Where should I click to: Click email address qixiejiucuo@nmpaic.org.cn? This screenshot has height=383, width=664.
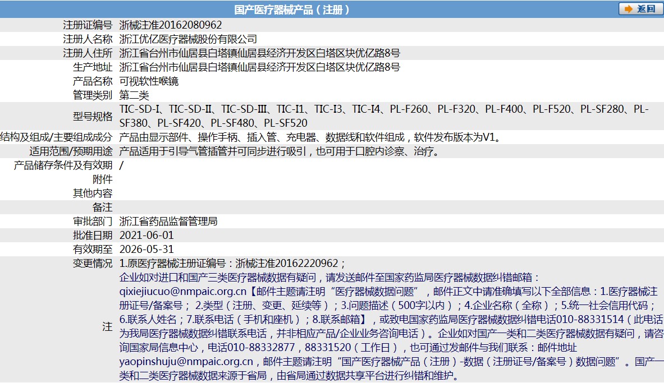tap(183, 291)
